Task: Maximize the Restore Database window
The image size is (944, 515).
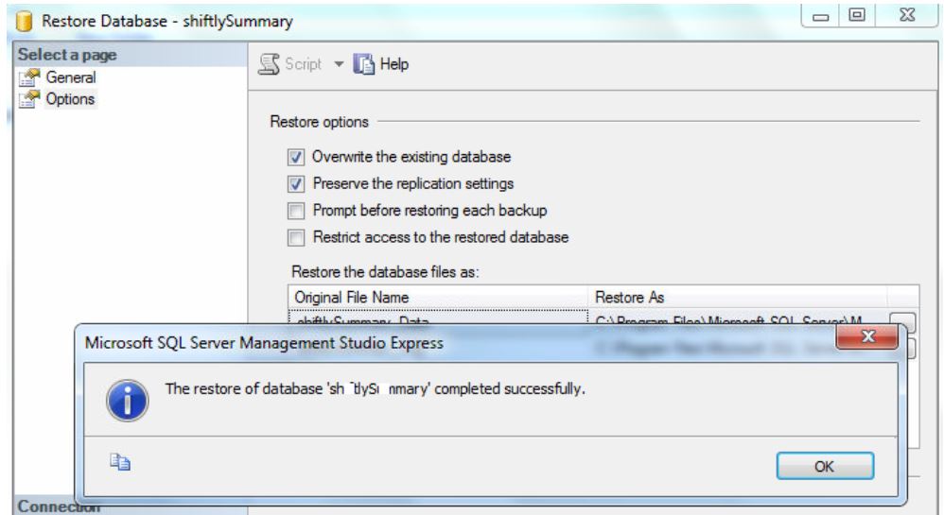Action: pos(857,15)
